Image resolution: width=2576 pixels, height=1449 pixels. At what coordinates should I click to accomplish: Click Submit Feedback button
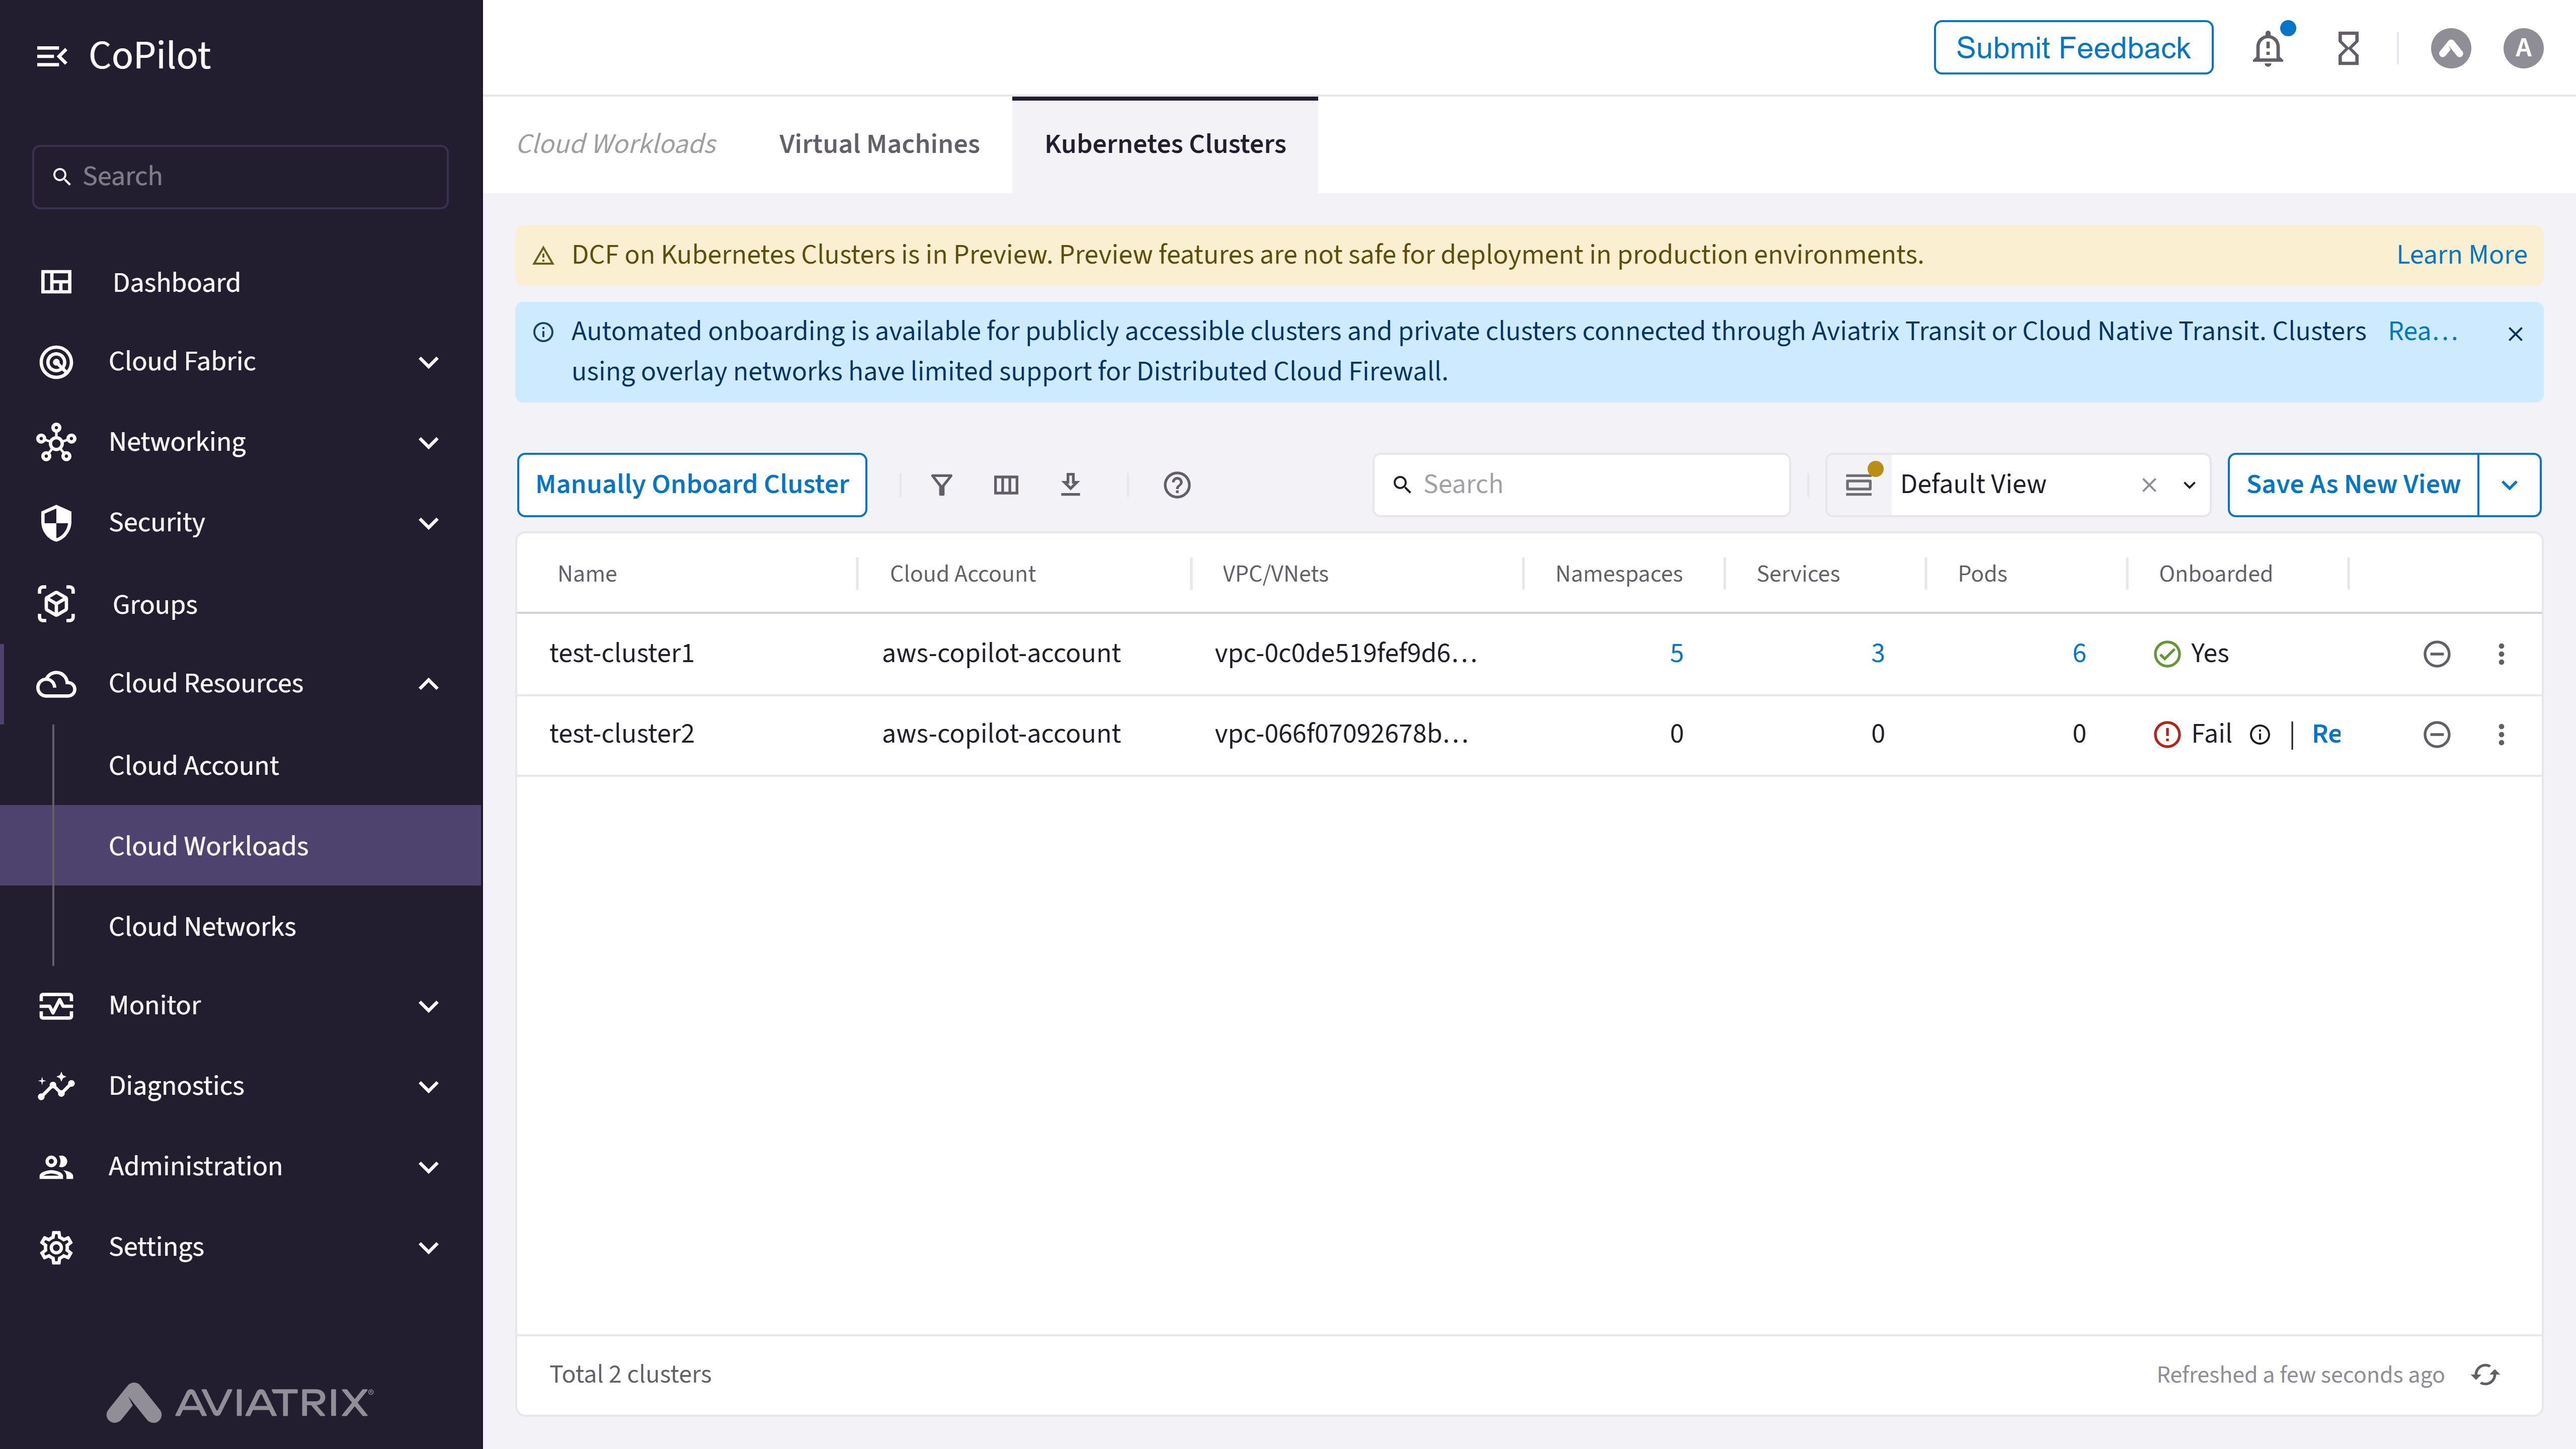2073,48
